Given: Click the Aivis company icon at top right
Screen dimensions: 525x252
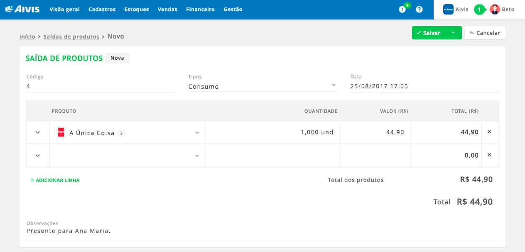Looking at the screenshot, I should point(448,9).
